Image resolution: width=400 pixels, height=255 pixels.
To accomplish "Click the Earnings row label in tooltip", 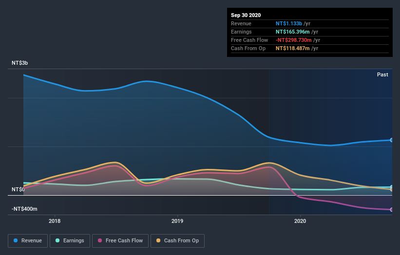I will click(241, 32).
